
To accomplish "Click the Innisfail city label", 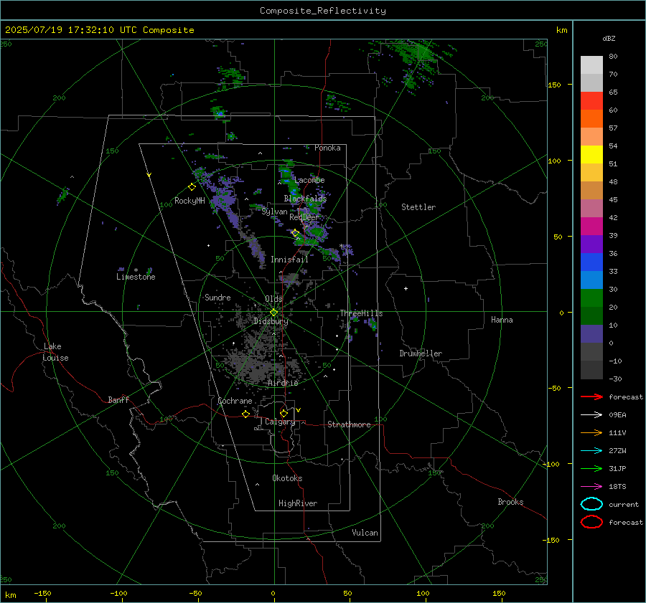I will (289, 260).
